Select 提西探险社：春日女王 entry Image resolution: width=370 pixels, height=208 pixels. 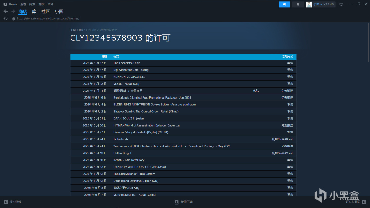[128, 91]
